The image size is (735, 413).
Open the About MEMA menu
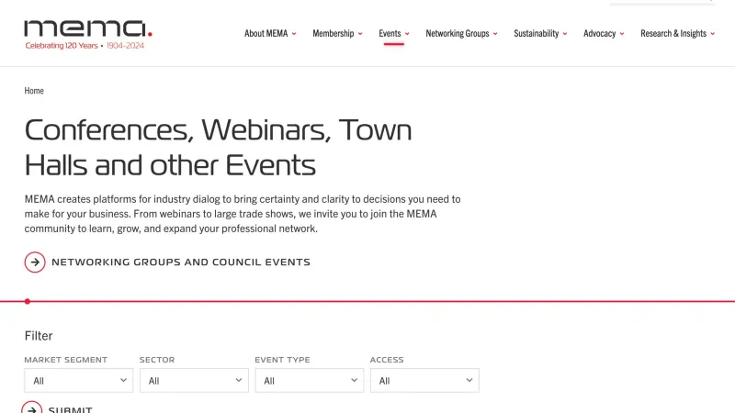[270, 33]
